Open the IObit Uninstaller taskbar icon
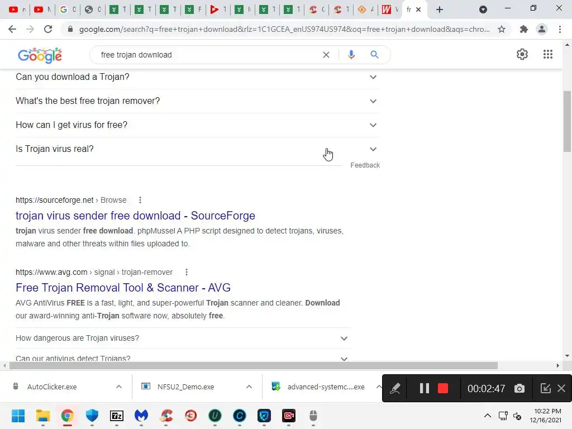Viewport: 572px width, 429px height. pyautogui.click(x=215, y=416)
